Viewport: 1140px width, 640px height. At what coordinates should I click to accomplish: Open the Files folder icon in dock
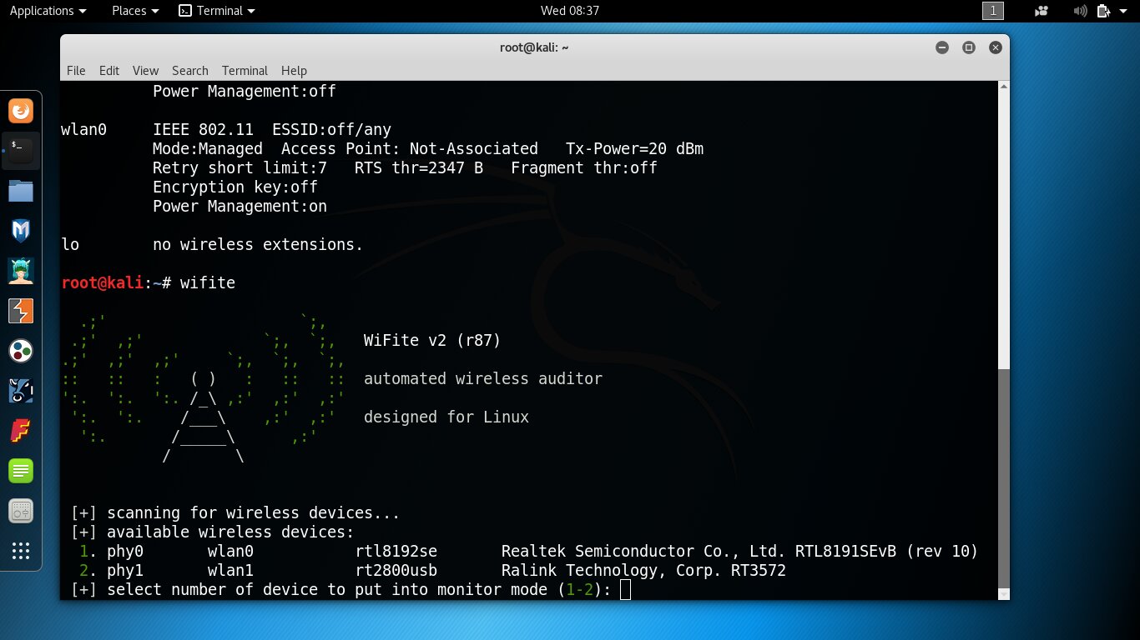[21, 191]
